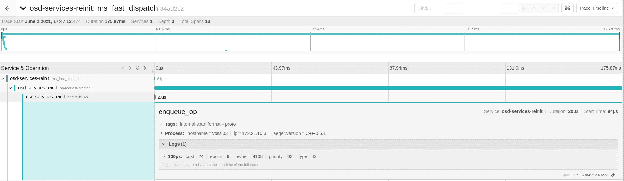Click collapse one level icon
Screen dimensions: 624x181
pyautogui.click(x=130, y=68)
